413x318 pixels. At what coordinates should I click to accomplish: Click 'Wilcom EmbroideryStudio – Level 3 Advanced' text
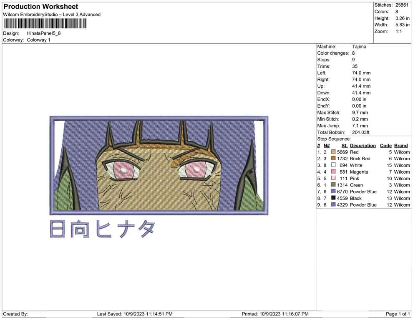[52, 15]
